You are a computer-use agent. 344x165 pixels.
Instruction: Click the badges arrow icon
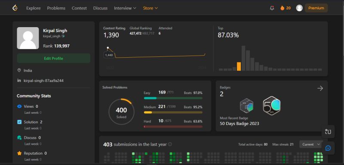tap(320, 88)
